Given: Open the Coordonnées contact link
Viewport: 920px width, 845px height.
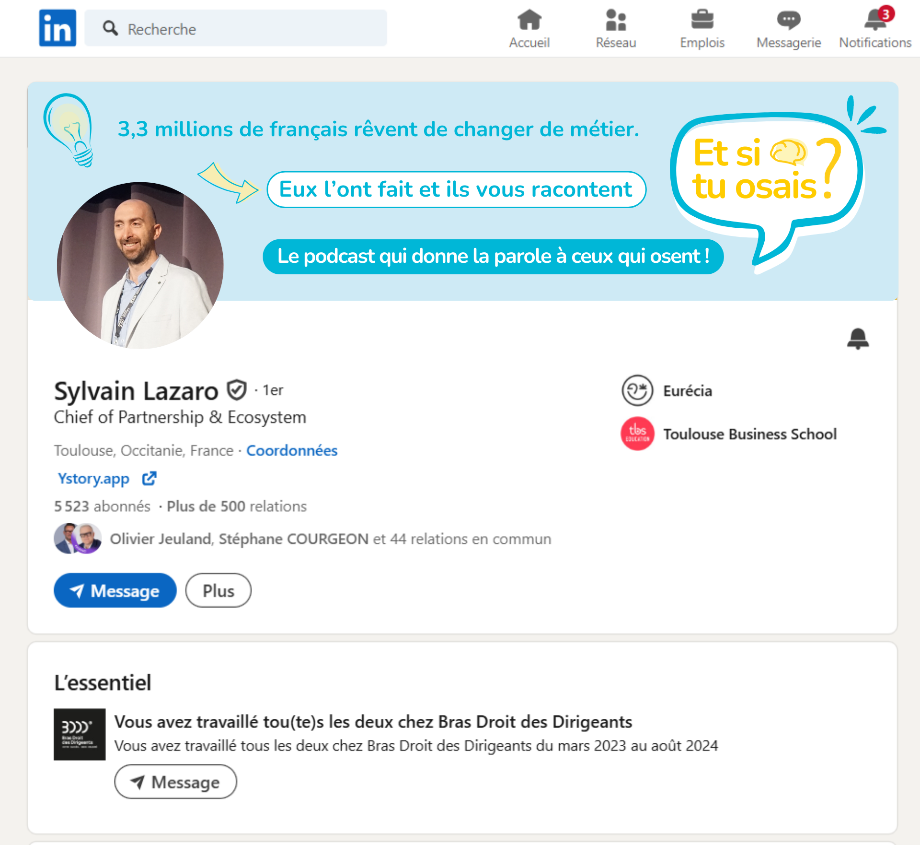Looking at the screenshot, I should click(292, 450).
